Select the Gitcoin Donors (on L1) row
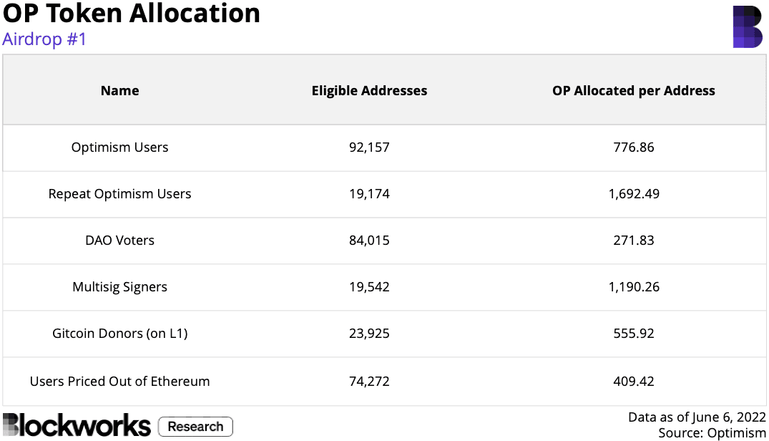 click(x=119, y=334)
